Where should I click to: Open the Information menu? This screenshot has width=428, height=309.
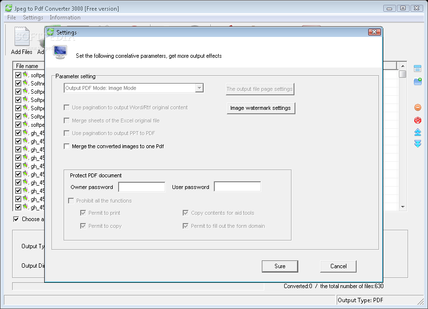pyautogui.click(x=65, y=17)
